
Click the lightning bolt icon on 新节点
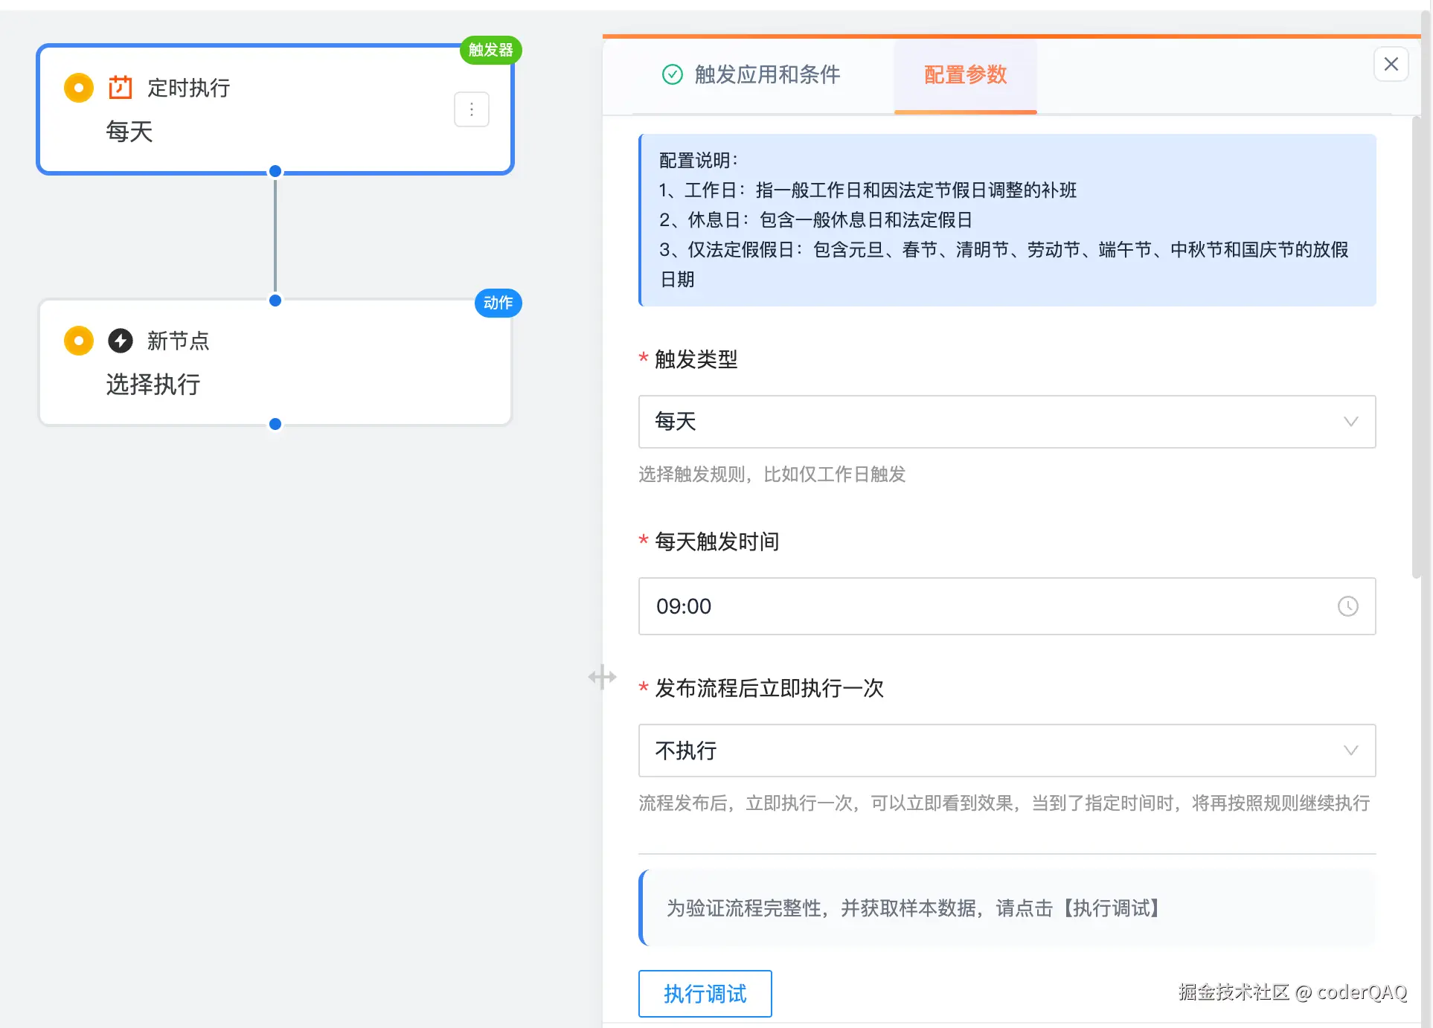pos(120,341)
